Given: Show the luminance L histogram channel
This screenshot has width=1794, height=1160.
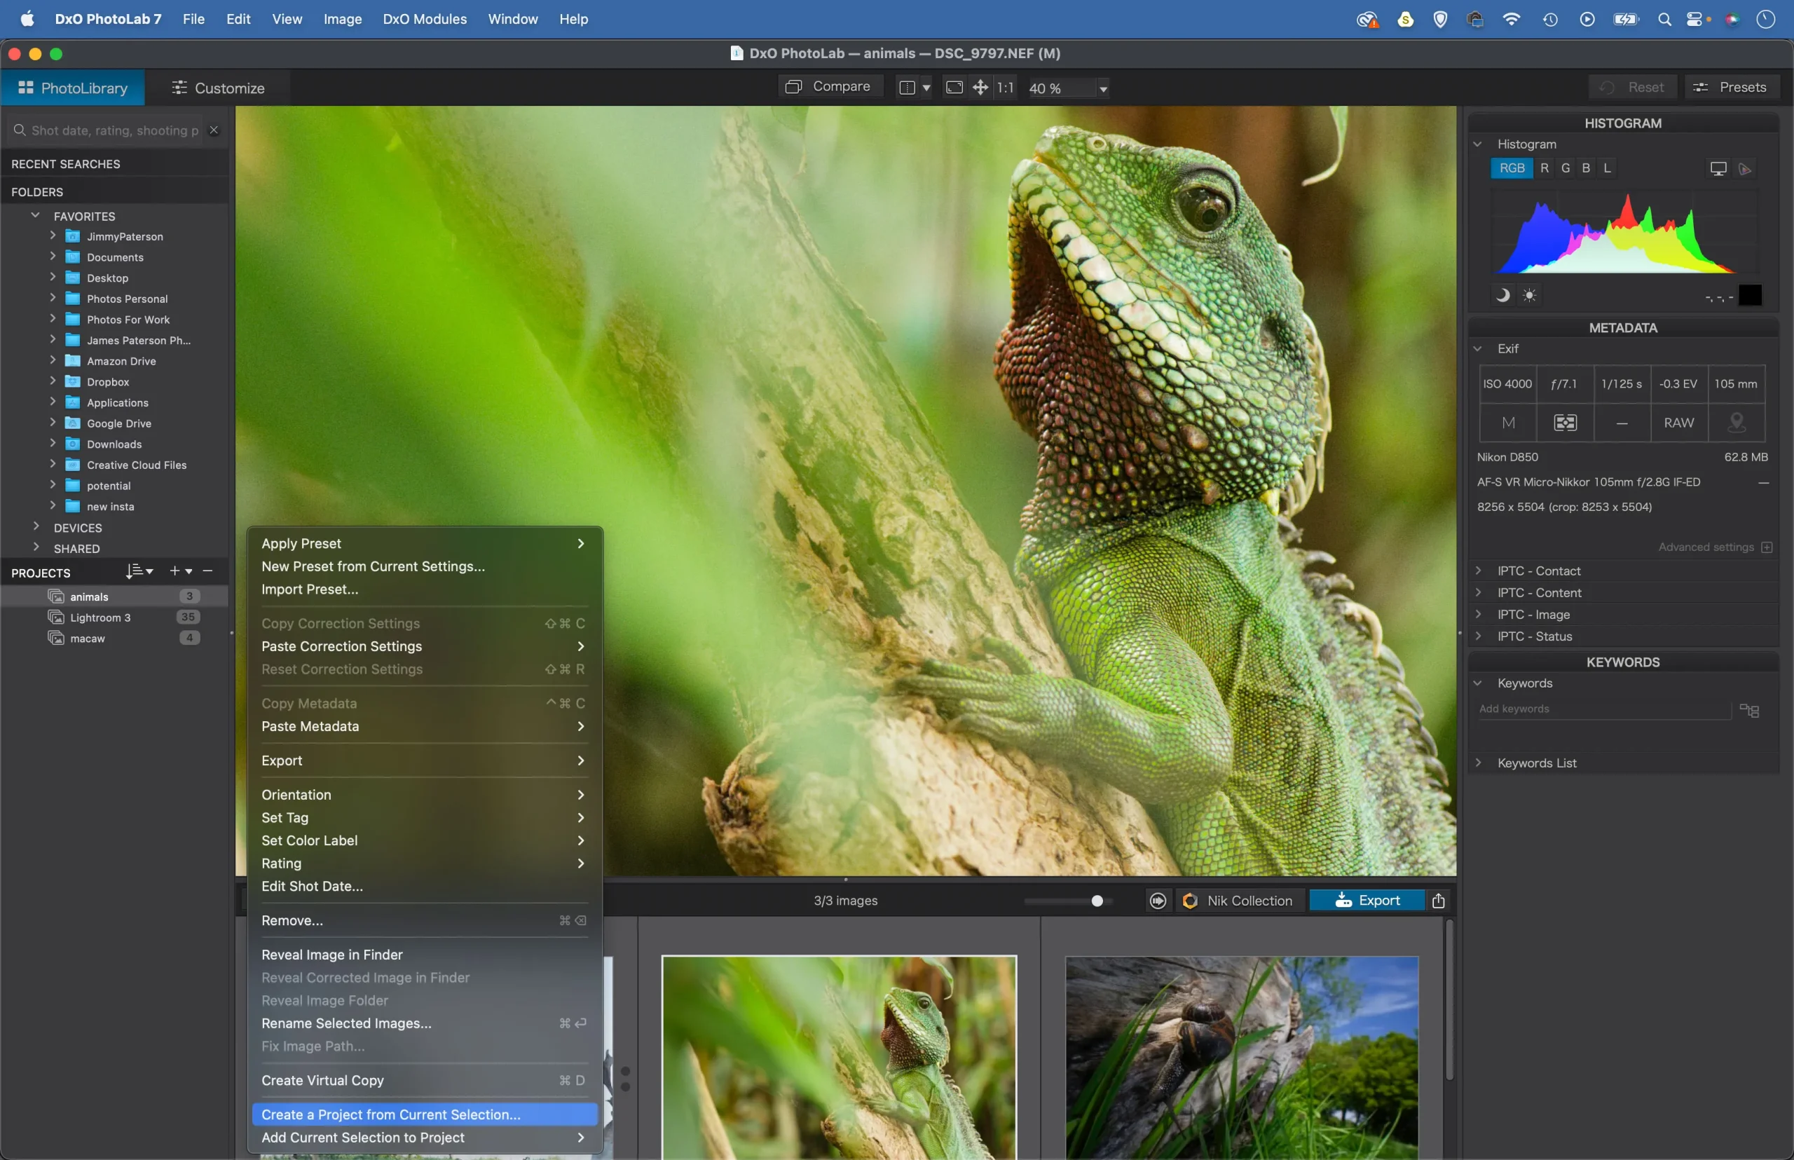Looking at the screenshot, I should tap(1606, 168).
